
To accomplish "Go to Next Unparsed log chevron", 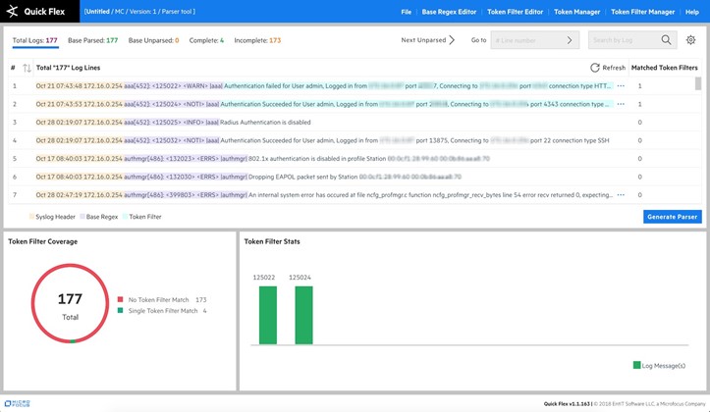I will coord(452,40).
